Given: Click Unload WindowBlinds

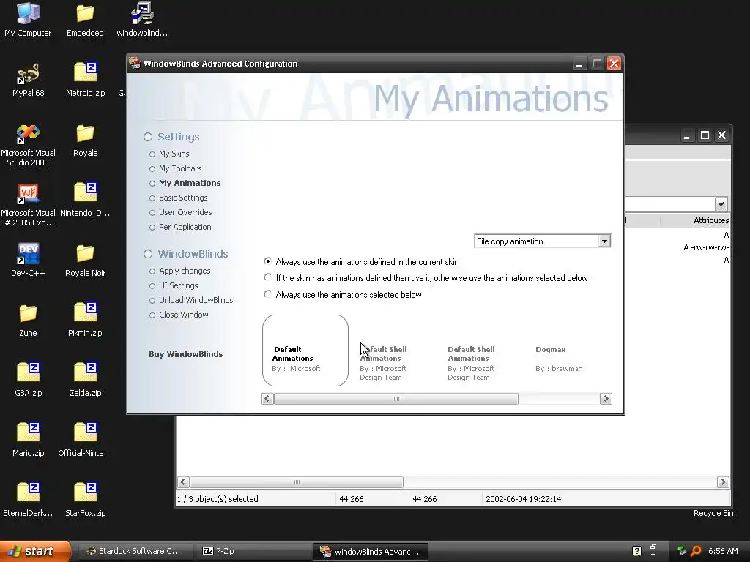Looking at the screenshot, I should 196,300.
